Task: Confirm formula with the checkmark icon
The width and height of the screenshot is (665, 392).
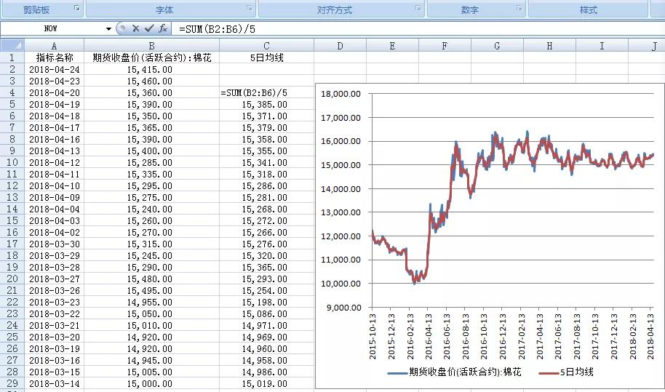Action: point(149,28)
